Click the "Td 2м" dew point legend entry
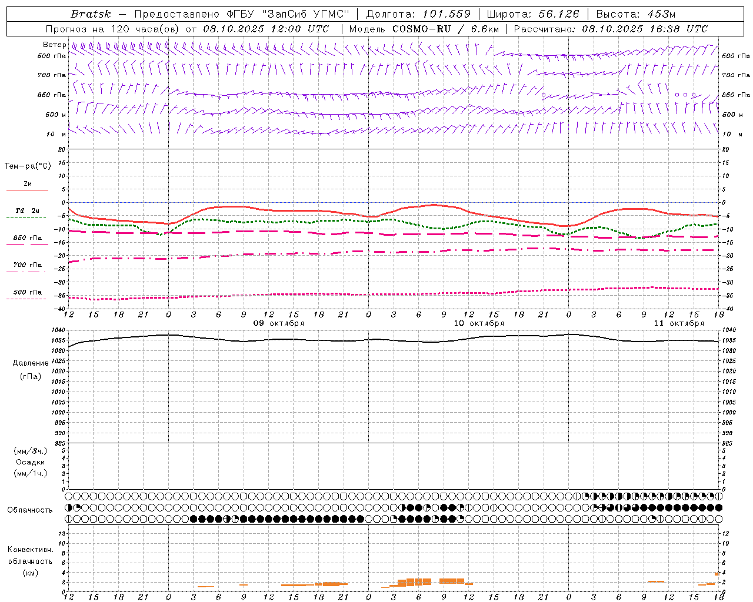The image size is (753, 602). (x=27, y=210)
